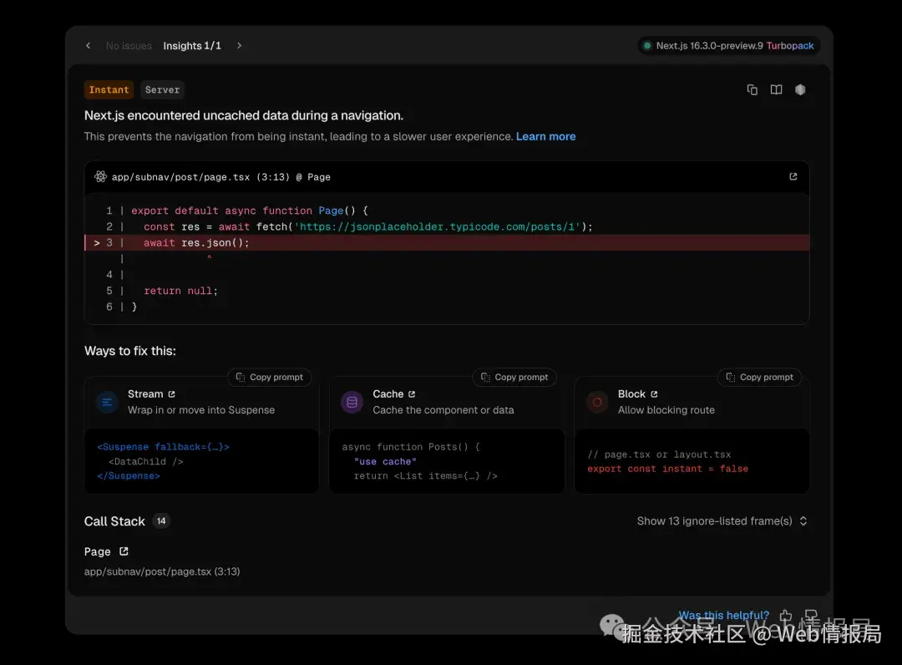Copy the error info with the copy icon
The width and height of the screenshot is (902, 665).
pyautogui.click(x=752, y=89)
